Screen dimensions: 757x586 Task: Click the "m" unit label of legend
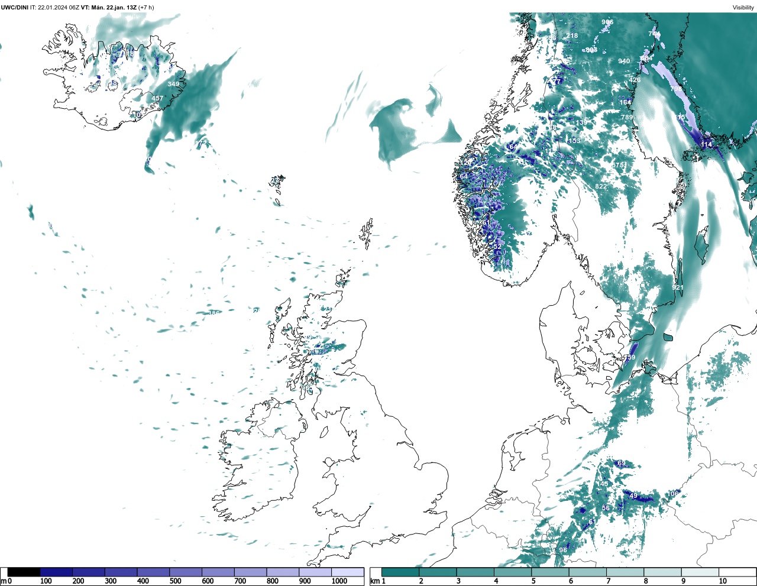4,581
